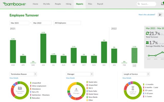Open the Files tab
The height and width of the screenshot is (102, 164).
pyautogui.click(x=90, y=4)
